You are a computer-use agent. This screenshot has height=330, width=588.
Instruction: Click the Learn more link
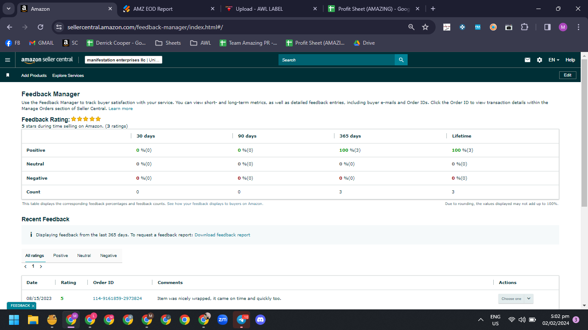[121, 109]
